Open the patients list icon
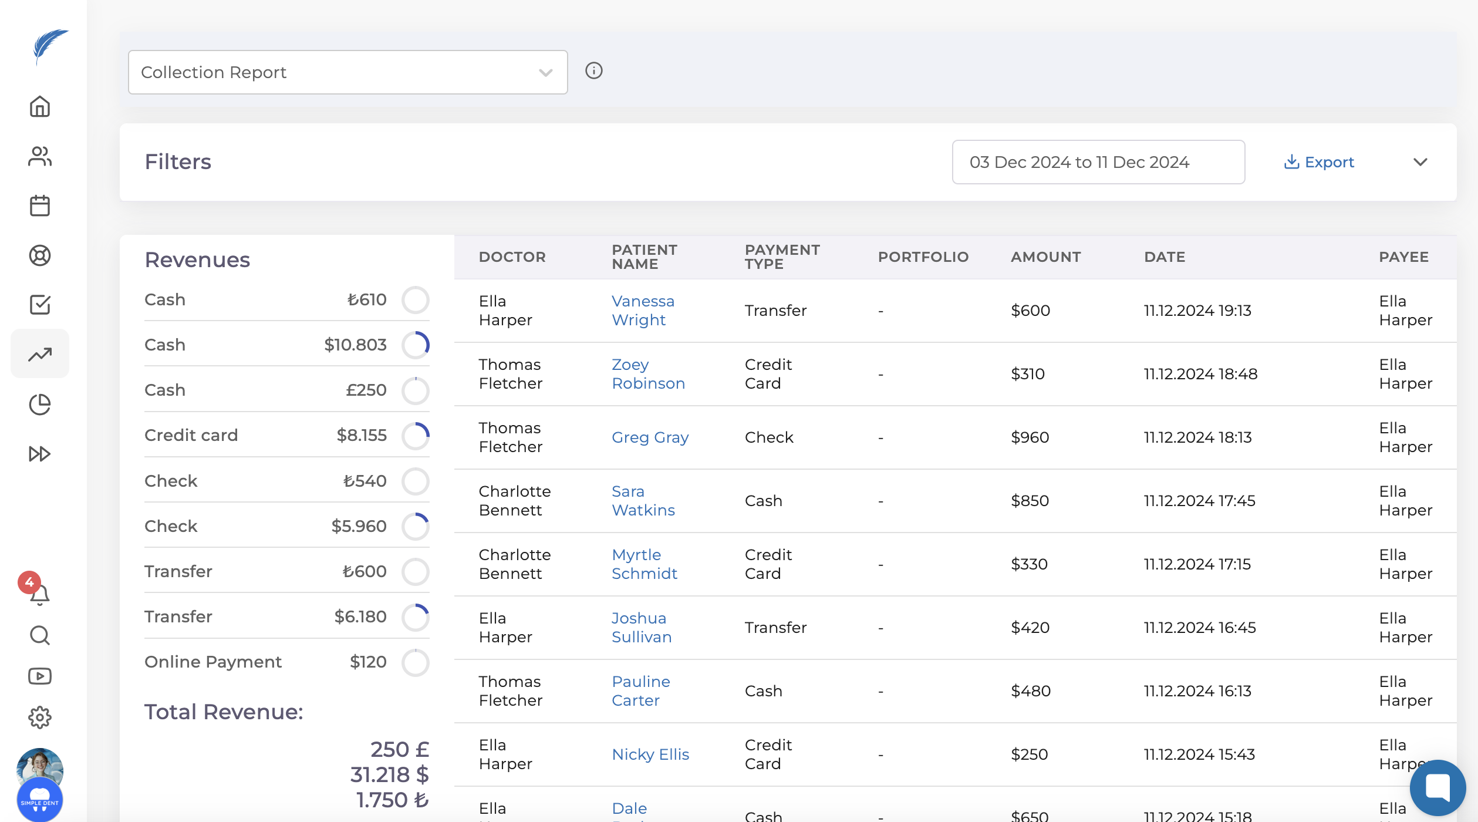Screen dimensions: 1478x822 40,156
